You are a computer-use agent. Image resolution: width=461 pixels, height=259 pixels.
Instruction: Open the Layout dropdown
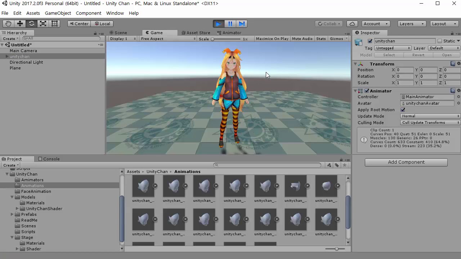[x=444, y=24]
